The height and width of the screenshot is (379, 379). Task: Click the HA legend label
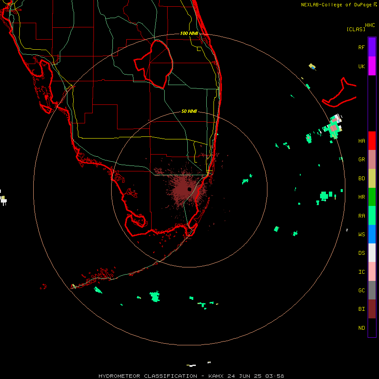click(361, 141)
